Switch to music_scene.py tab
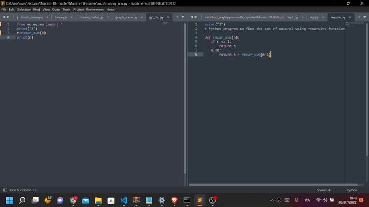369x207 pixels. point(32,17)
